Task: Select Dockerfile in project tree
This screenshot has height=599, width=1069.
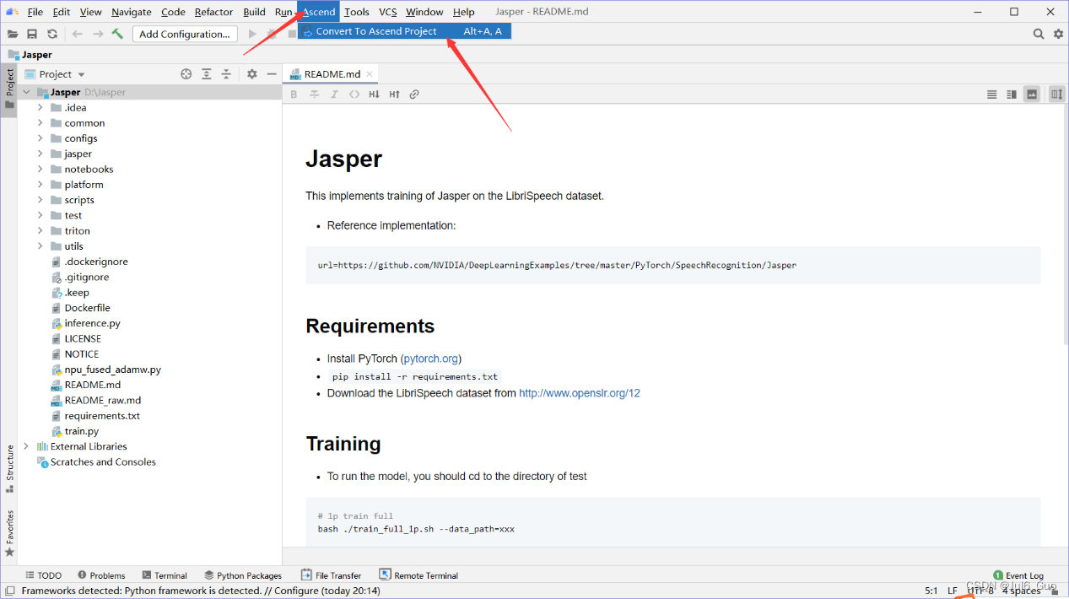Action: (87, 308)
